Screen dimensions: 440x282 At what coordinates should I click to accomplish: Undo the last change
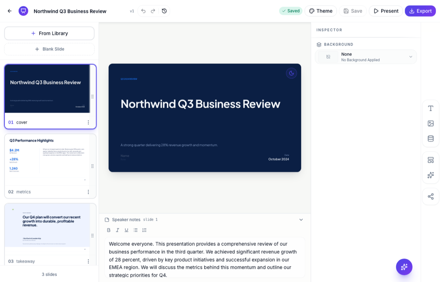[143, 11]
